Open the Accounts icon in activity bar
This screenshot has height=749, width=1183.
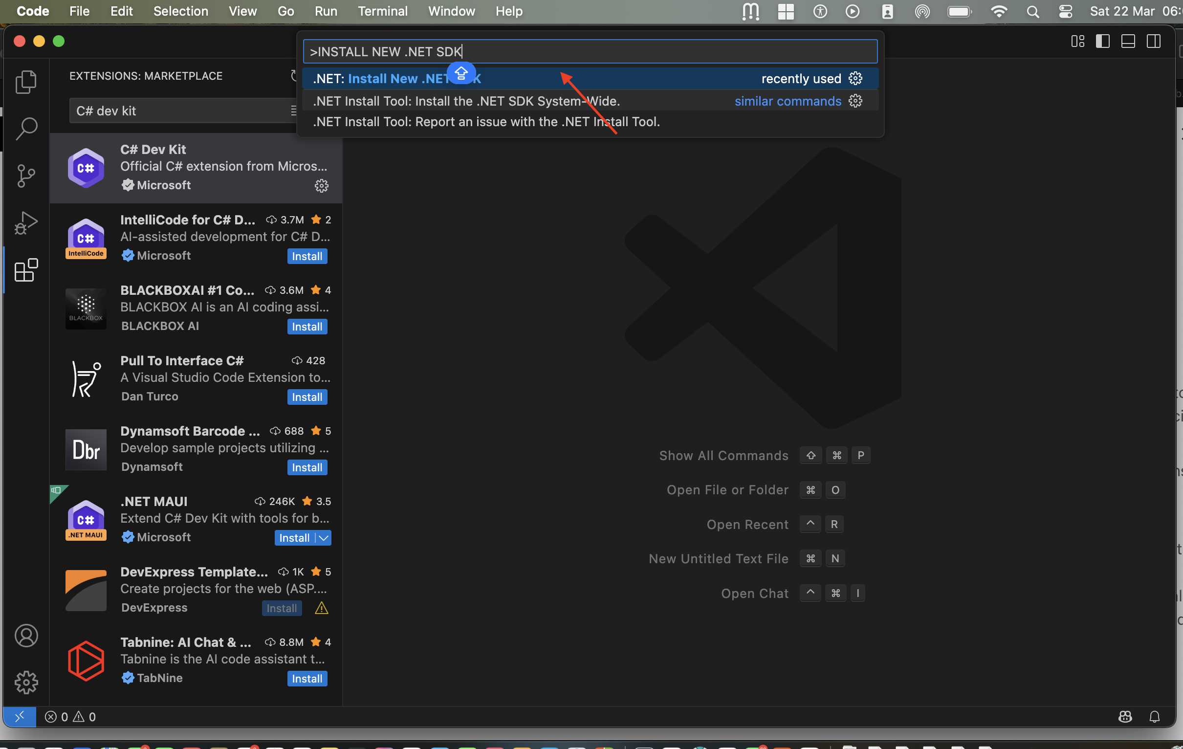(26, 636)
